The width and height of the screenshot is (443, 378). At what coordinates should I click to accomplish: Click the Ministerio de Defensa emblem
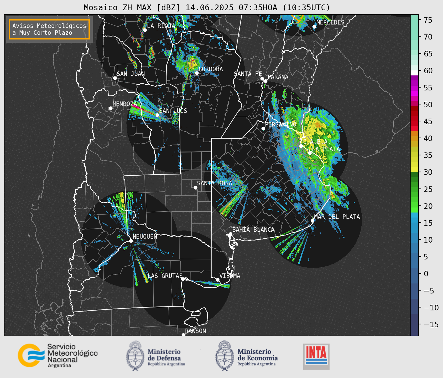tap(135, 356)
